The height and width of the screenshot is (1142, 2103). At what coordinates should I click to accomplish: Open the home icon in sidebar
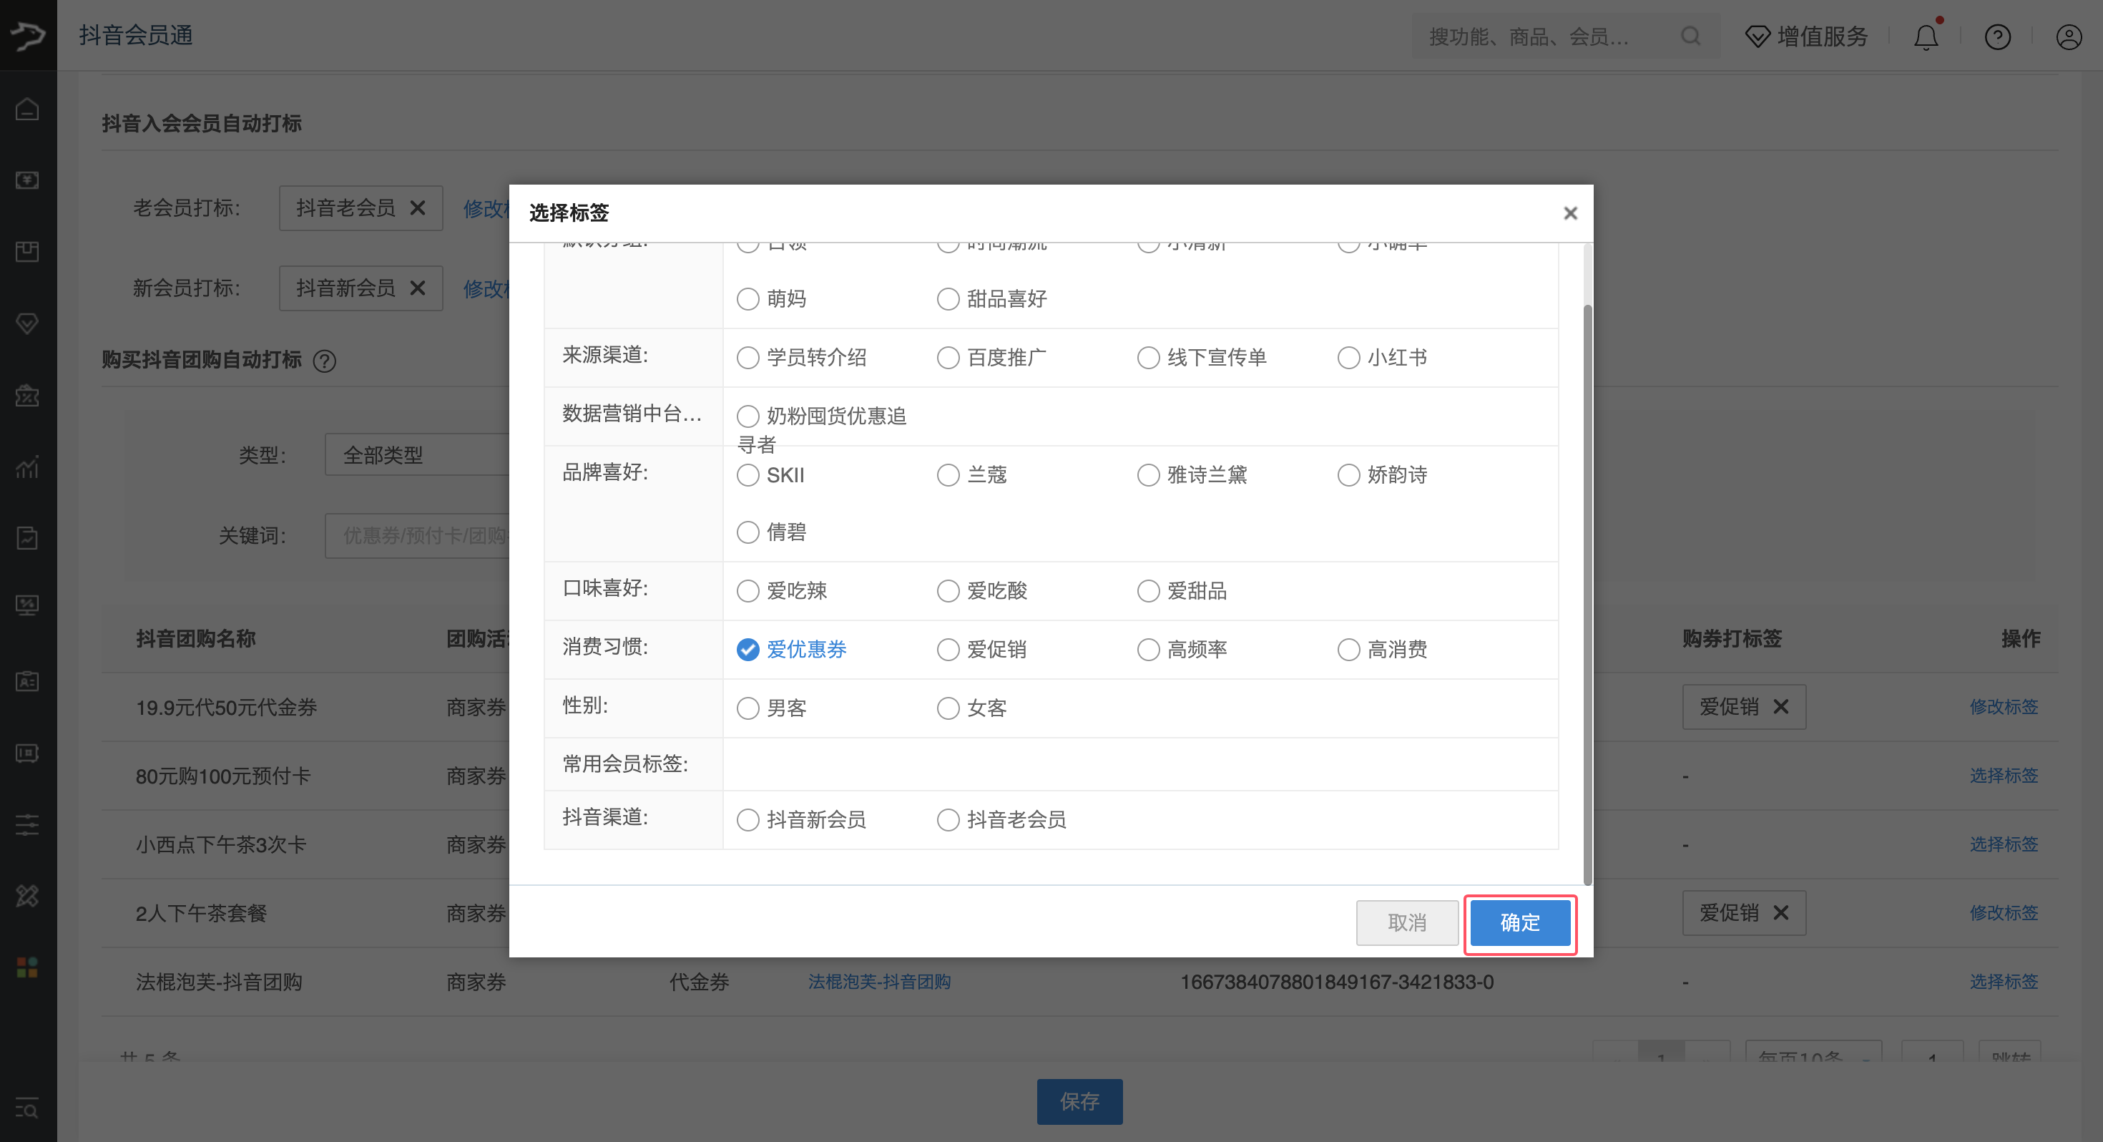point(27,109)
